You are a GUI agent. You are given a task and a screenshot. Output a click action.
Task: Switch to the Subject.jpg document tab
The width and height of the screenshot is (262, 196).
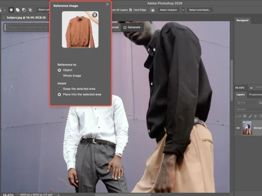point(26,18)
